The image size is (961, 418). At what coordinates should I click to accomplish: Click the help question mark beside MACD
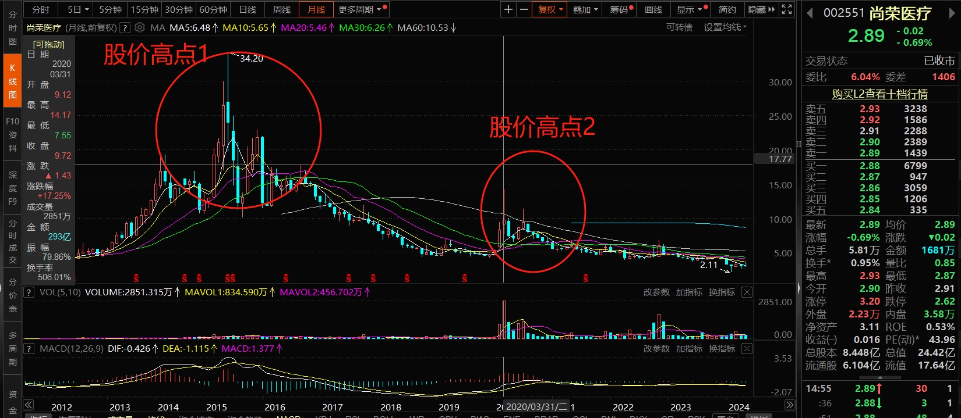(x=29, y=349)
